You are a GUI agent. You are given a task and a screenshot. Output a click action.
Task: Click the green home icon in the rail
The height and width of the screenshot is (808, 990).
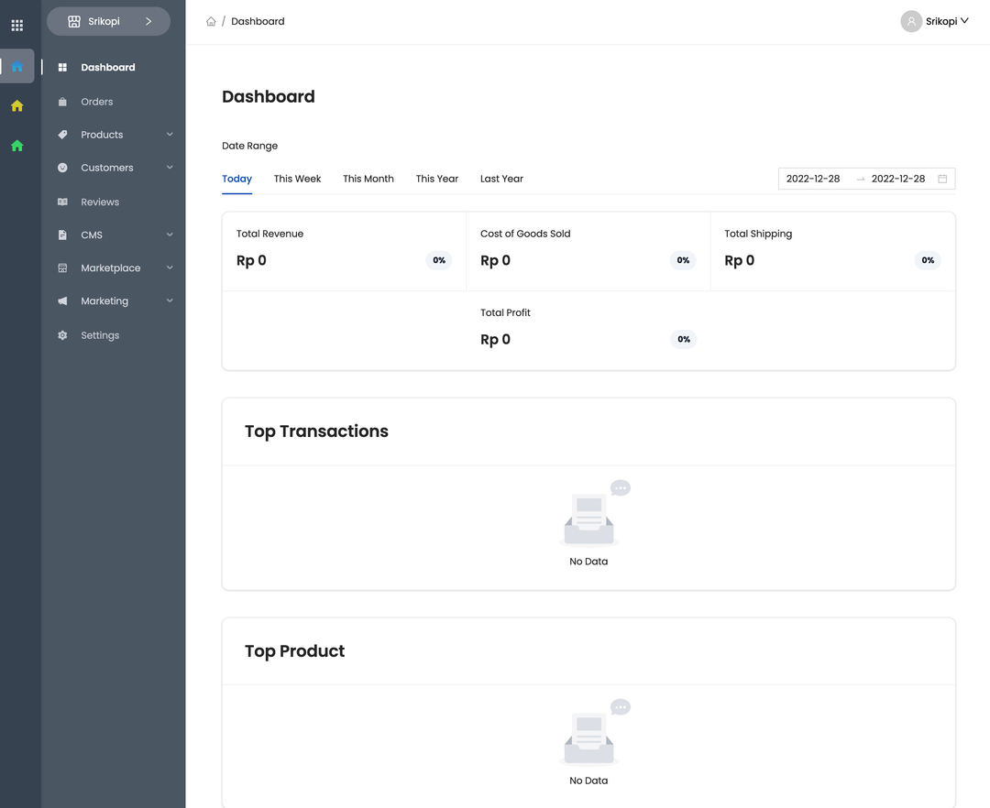pyautogui.click(x=17, y=146)
